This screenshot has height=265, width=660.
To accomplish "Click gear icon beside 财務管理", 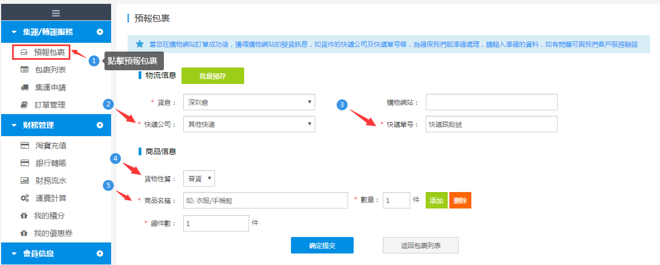I will (100, 125).
